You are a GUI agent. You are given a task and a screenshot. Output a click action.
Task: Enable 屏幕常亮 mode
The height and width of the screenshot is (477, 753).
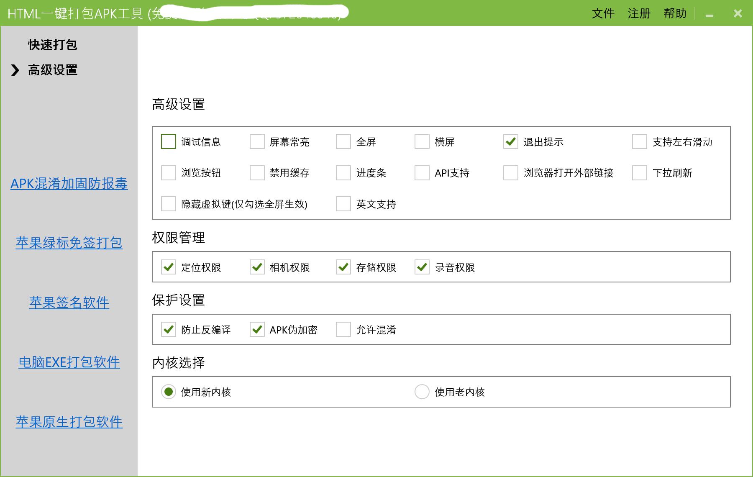click(x=256, y=142)
